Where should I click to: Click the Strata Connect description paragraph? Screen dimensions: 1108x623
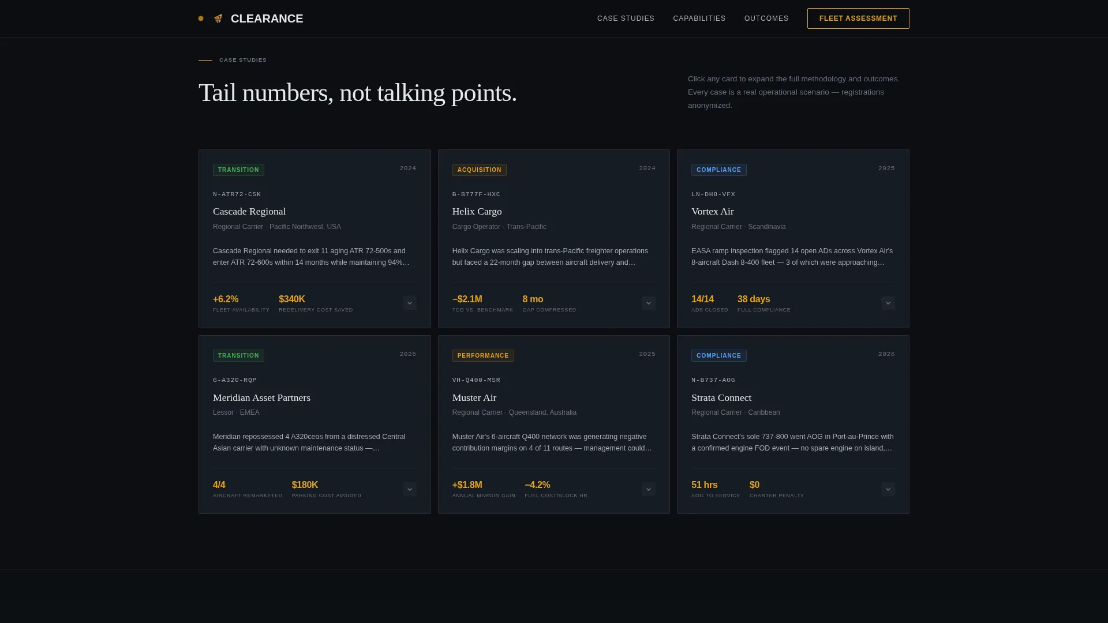pyautogui.click(x=792, y=442)
